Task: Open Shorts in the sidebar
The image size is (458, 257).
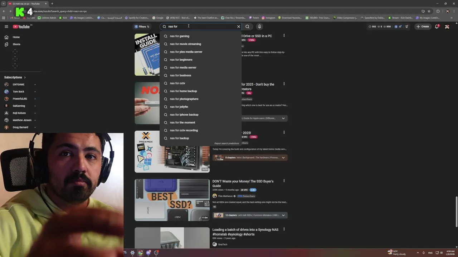Action: [16, 44]
